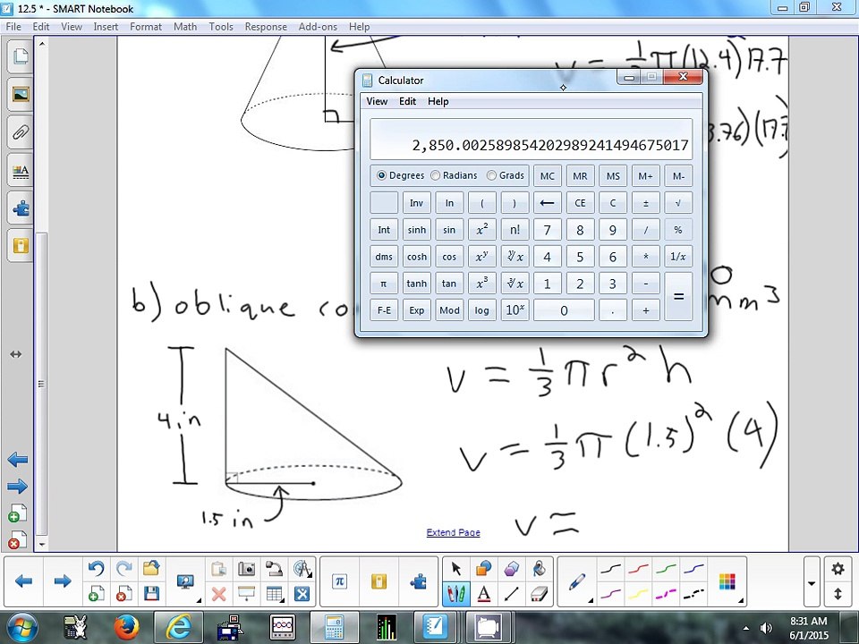Click the Save floppy disk icon
The width and height of the screenshot is (859, 644).
(x=150, y=594)
